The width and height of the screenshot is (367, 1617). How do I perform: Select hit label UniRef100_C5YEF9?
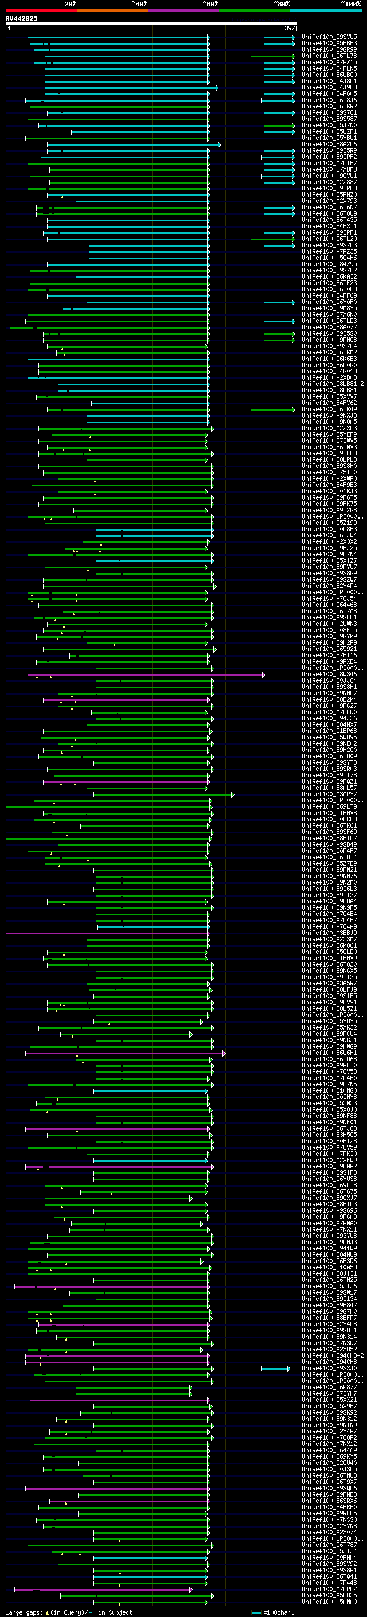pos(329,435)
